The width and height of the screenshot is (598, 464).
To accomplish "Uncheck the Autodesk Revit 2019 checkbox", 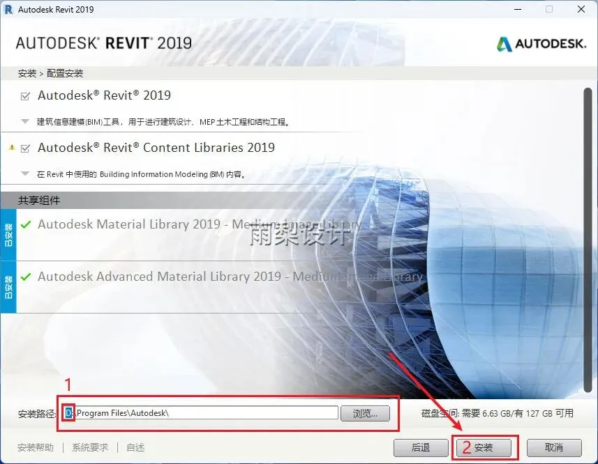I will (25, 96).
